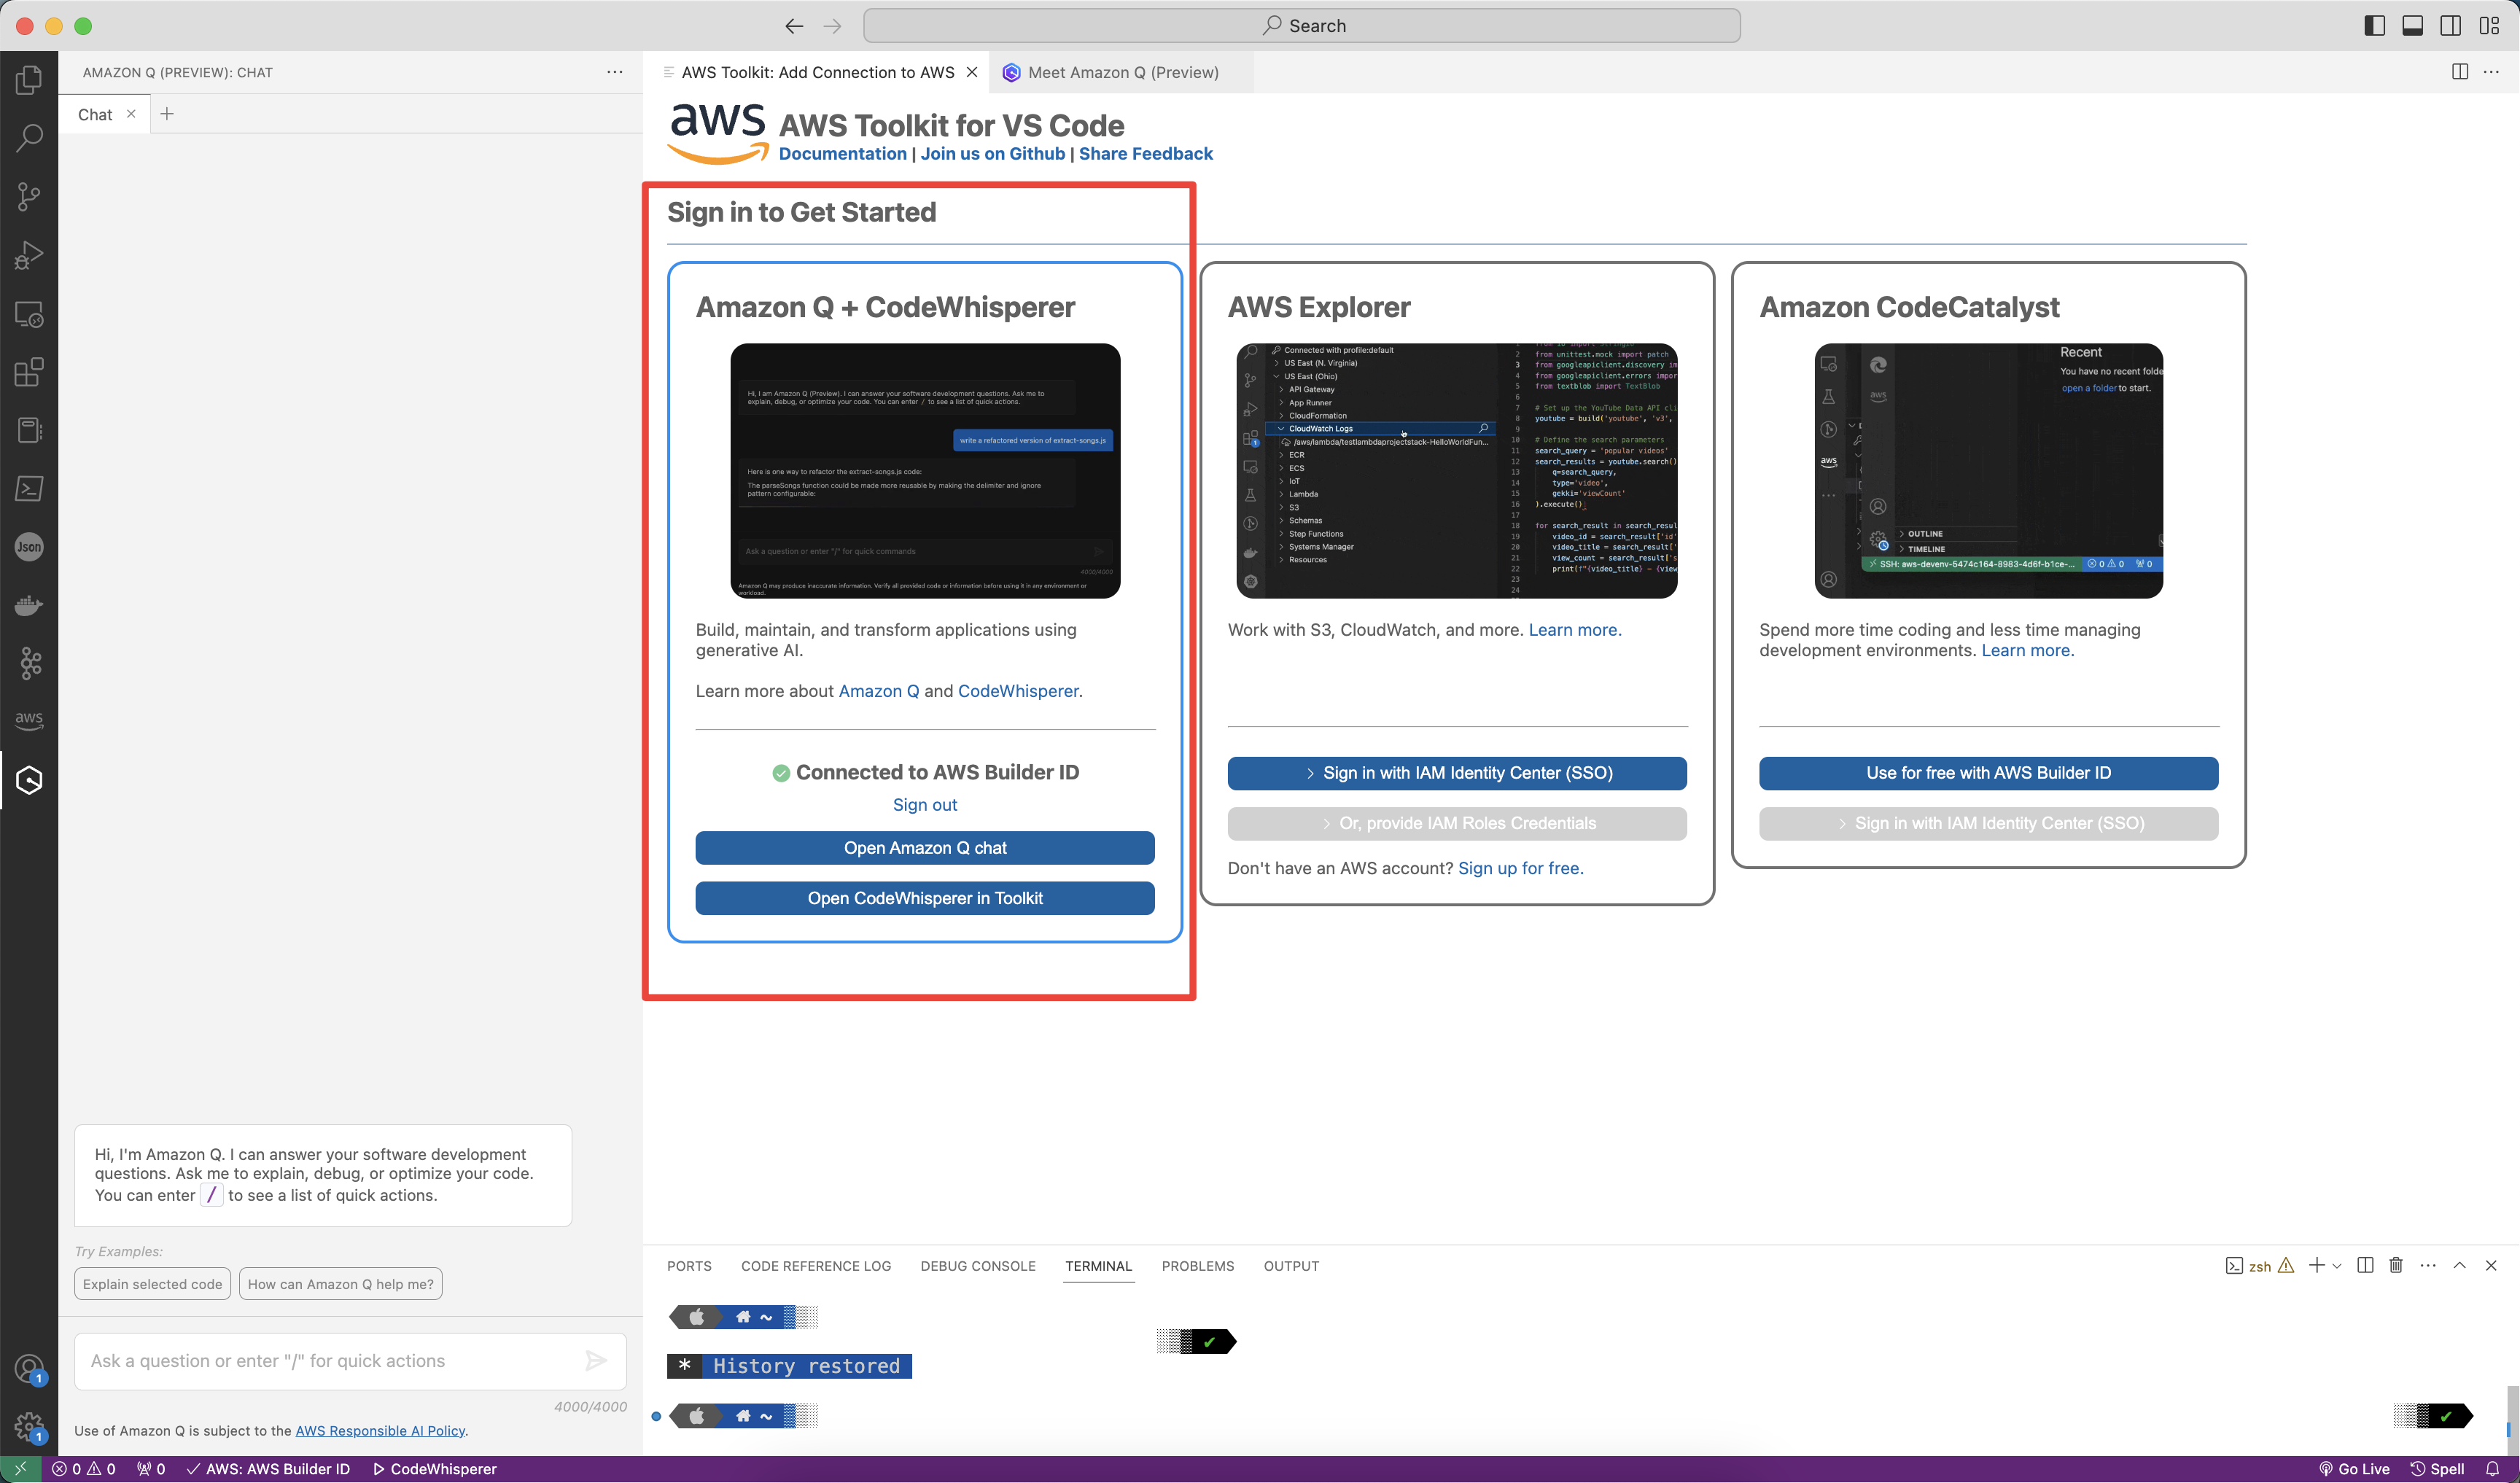Viewport: 2520px width, 1483px height.
Task: Click Use for free with AWS Builder ID
Action: [x=1988, y=773]
